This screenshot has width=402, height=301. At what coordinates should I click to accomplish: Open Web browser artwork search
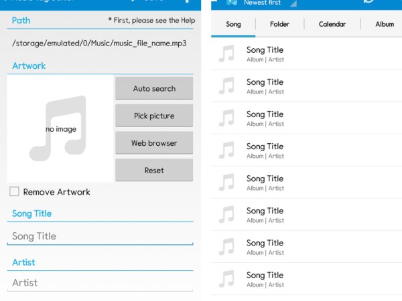(154, 143)
